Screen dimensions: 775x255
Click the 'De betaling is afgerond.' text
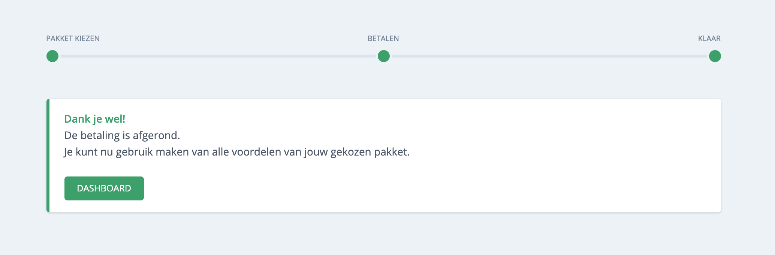pos(122,135)
